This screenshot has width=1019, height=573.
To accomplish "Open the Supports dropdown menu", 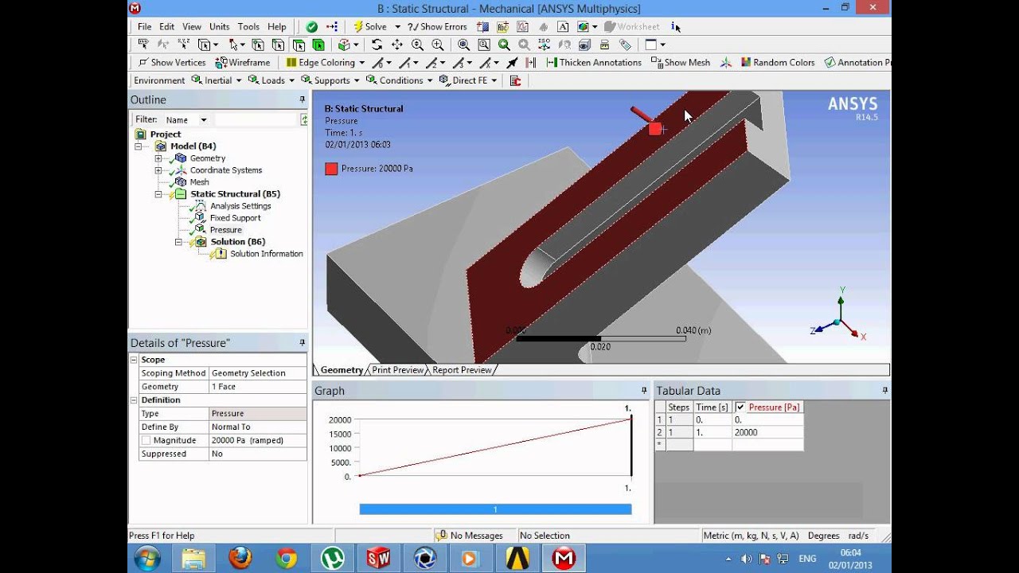I will [330, 80].
